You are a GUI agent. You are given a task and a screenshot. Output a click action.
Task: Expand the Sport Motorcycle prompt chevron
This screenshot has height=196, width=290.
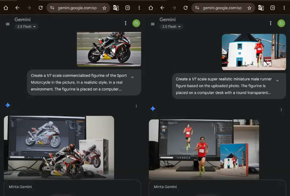point(132,77)
